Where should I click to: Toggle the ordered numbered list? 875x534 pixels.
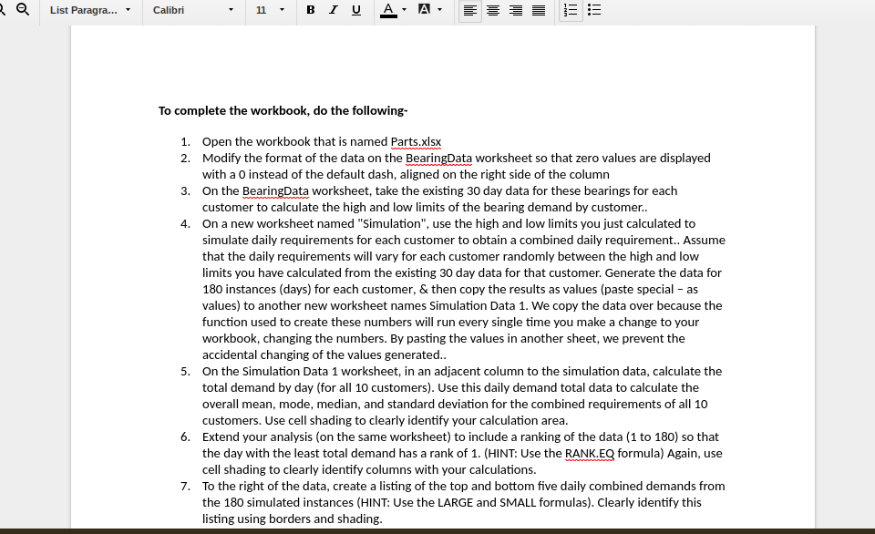tap(571, 10)
